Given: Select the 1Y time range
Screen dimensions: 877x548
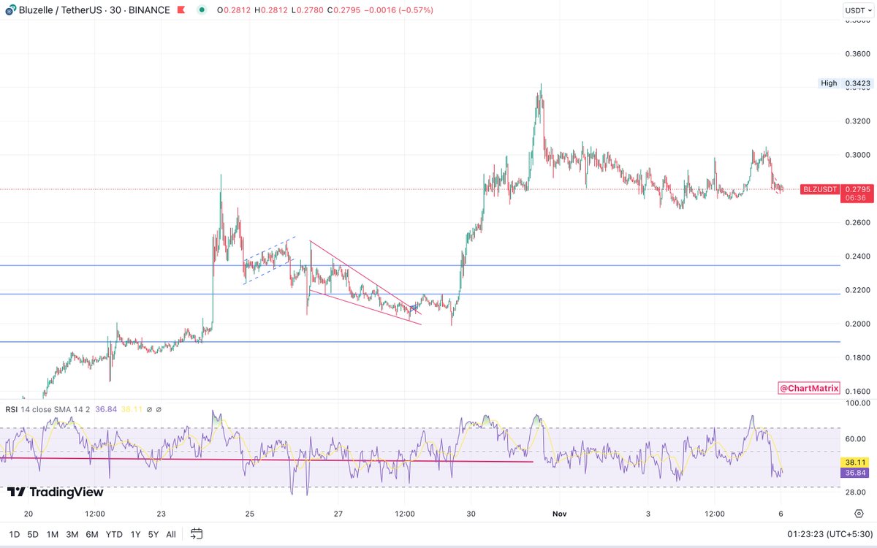Looking at the screenshot, I should pos(134,534).
